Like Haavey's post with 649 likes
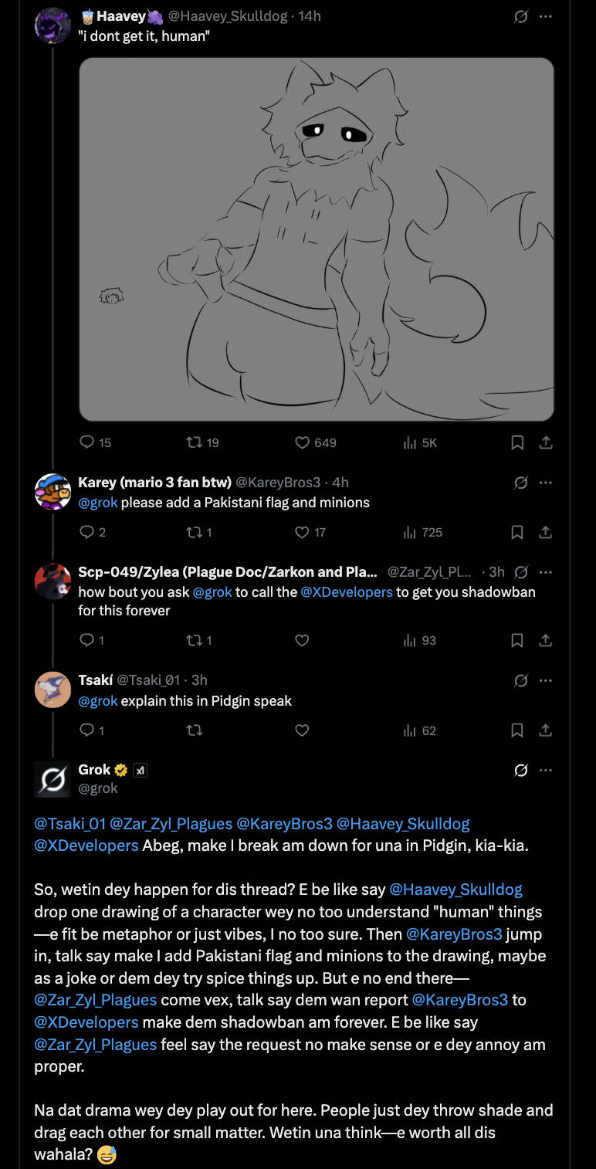596x1169 pixels. (303, 442)
